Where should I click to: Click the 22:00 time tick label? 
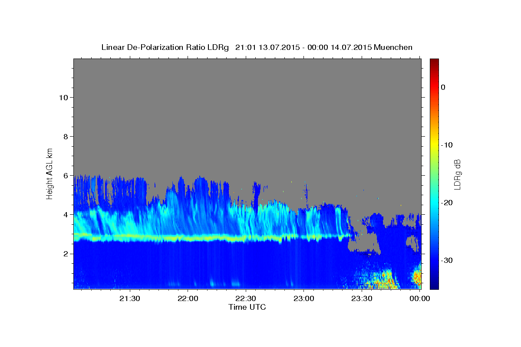pyautogui.click(x=188, y=298)
